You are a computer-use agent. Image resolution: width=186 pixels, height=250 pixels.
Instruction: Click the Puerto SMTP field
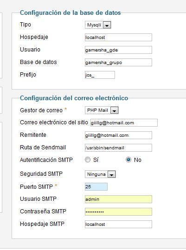(96, 187)
